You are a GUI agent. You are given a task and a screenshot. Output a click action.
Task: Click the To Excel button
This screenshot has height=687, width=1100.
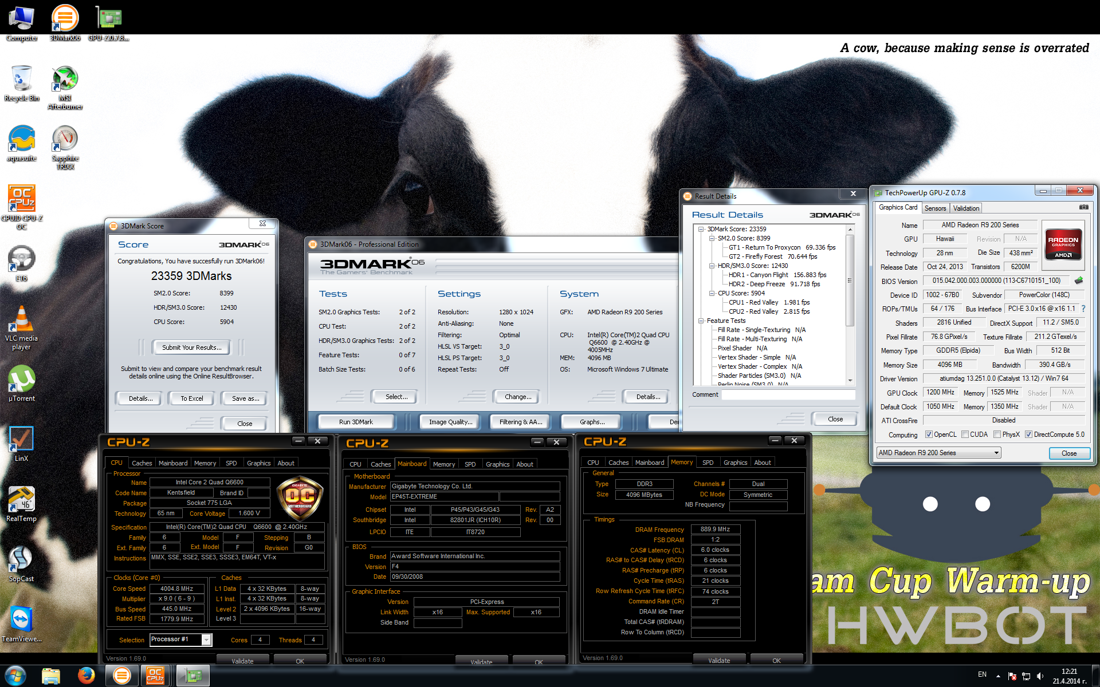tap(192, 398)
